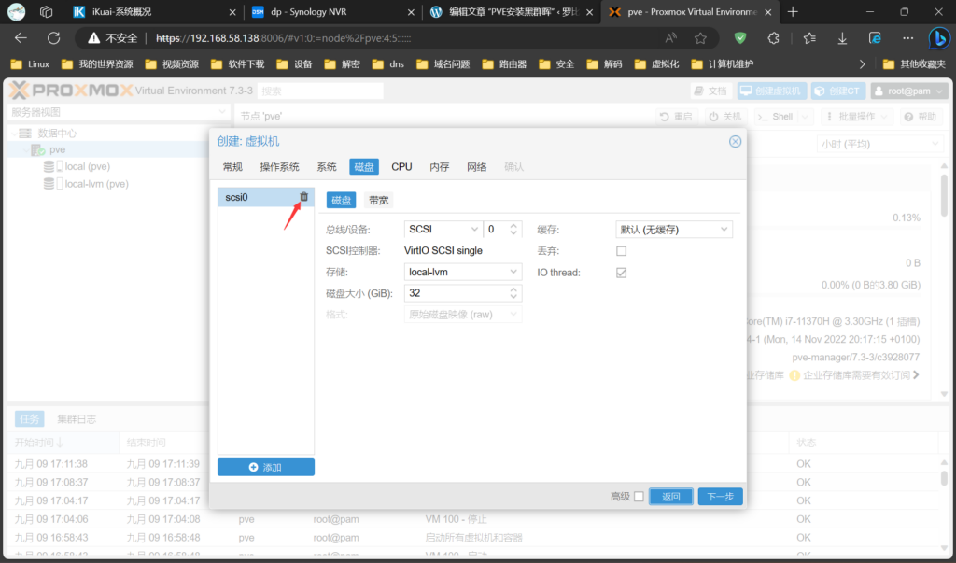This screenshot has height=563, width=956.
Task: Enable the 丢弃 (Discard) checkbox
Action: 621,251
